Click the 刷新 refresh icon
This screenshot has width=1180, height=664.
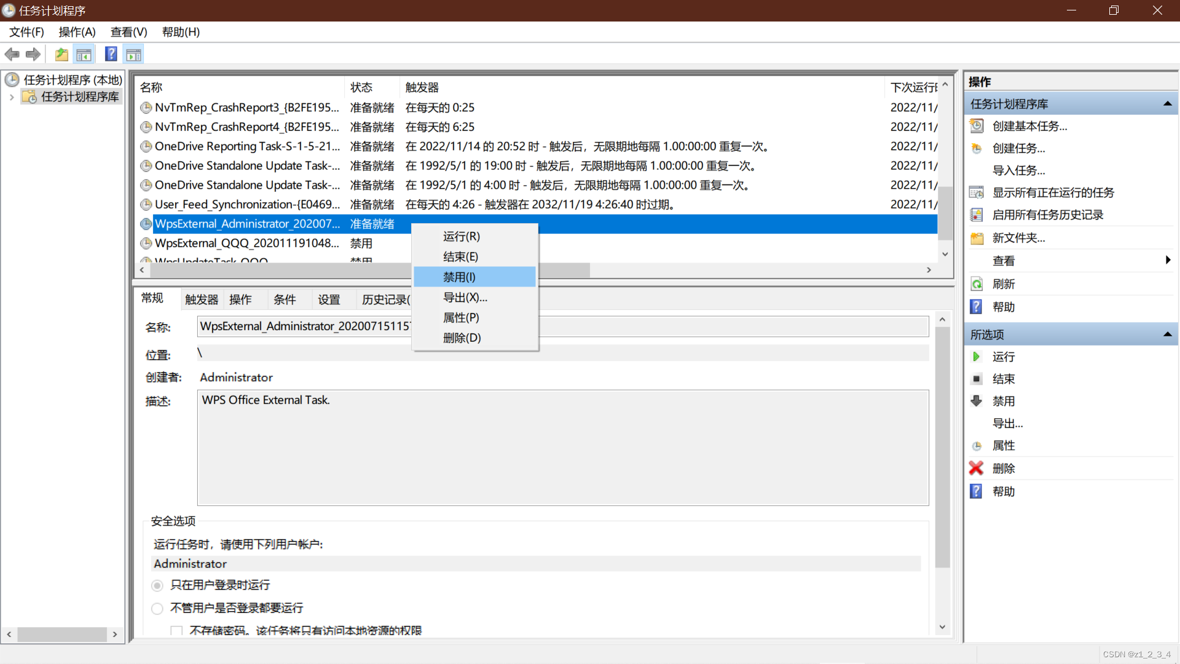click(977, 283)
